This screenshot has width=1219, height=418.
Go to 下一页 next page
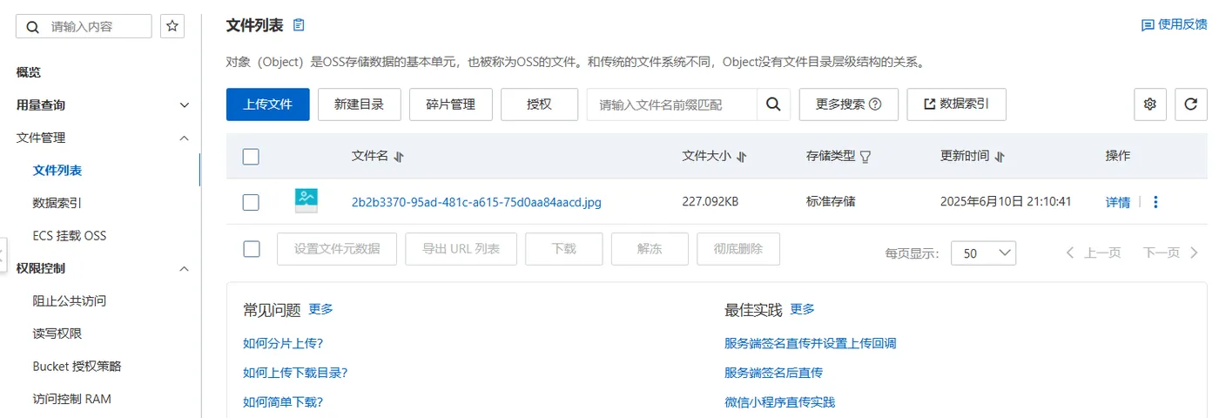click(1171, 253)
